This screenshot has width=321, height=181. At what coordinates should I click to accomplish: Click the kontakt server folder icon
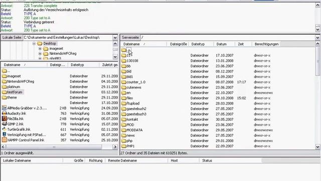pos(124,120)
